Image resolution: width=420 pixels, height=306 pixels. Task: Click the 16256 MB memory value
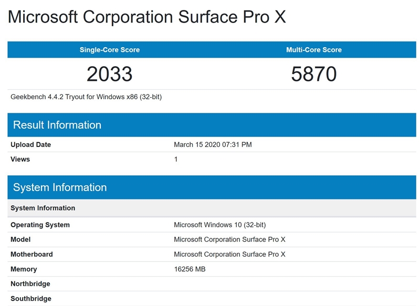(190, 269)
